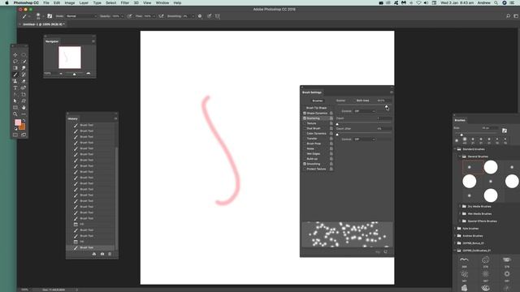Create new snapshot in History panel
Image resolution: width=520 pixels, height=292 pixels.
point(102,254)
